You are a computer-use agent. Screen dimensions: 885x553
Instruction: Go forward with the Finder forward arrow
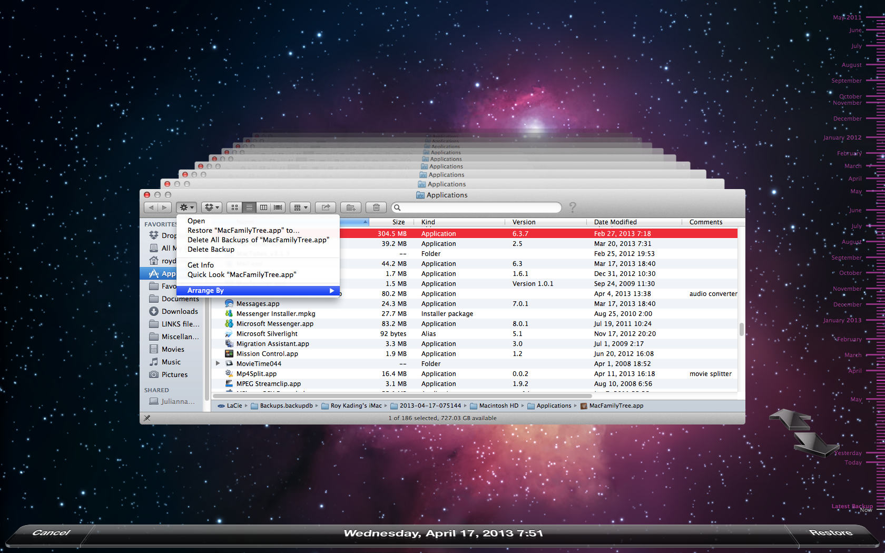[164, 208]
